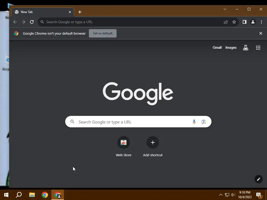This screenshot has width=267, height=200.
Task: Open Gmail link
Action: click(217, 48)
